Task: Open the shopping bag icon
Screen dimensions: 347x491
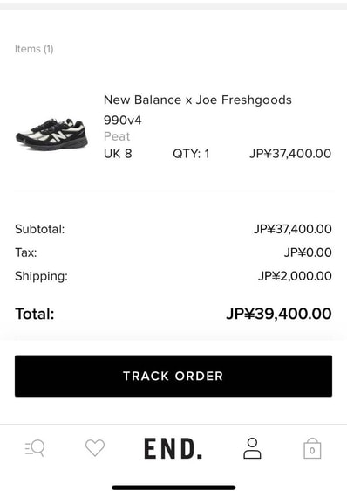Action: click(x=312, y=448)
